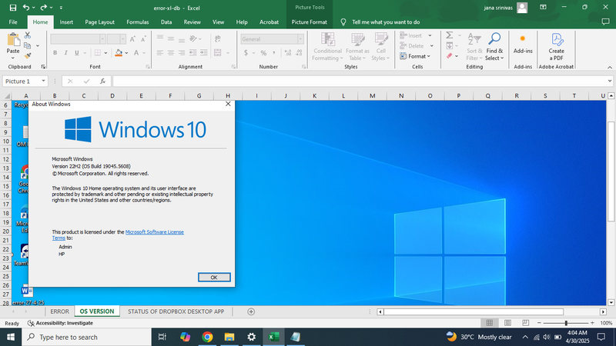Click the Insert Function fx icon

coord(104,81)
